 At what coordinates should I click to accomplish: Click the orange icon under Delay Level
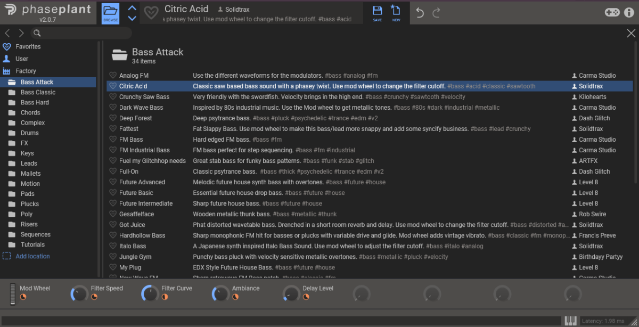point(306,297)
